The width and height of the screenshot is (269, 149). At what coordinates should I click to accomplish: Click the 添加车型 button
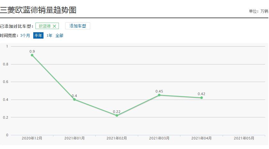coord(78,26)
